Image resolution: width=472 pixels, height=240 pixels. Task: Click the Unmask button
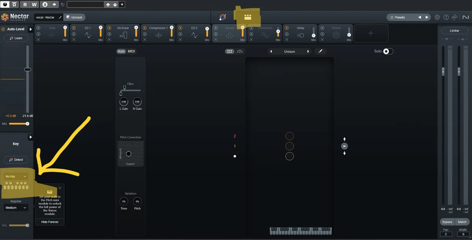point(75,17)
